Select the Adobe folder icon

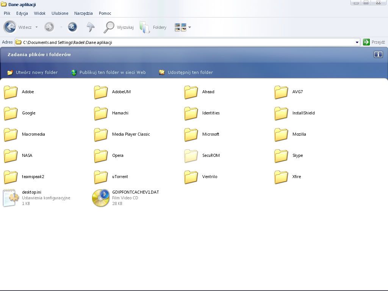[x=11, y=92]
